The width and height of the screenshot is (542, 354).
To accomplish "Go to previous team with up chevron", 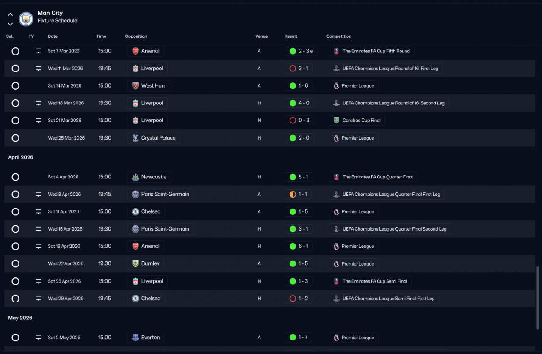I will pos(10,14).
